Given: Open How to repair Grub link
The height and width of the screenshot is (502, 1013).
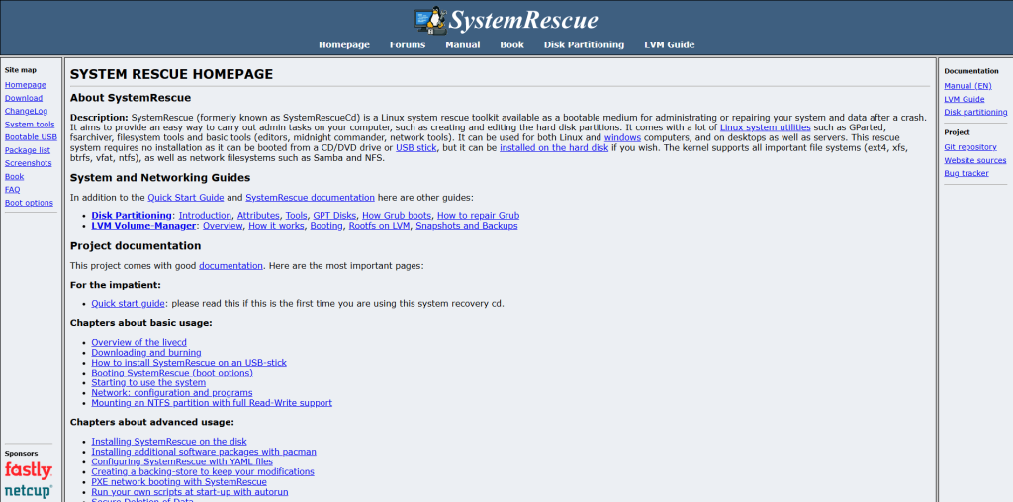Looking at the screenshot, I should coord(478,216).
